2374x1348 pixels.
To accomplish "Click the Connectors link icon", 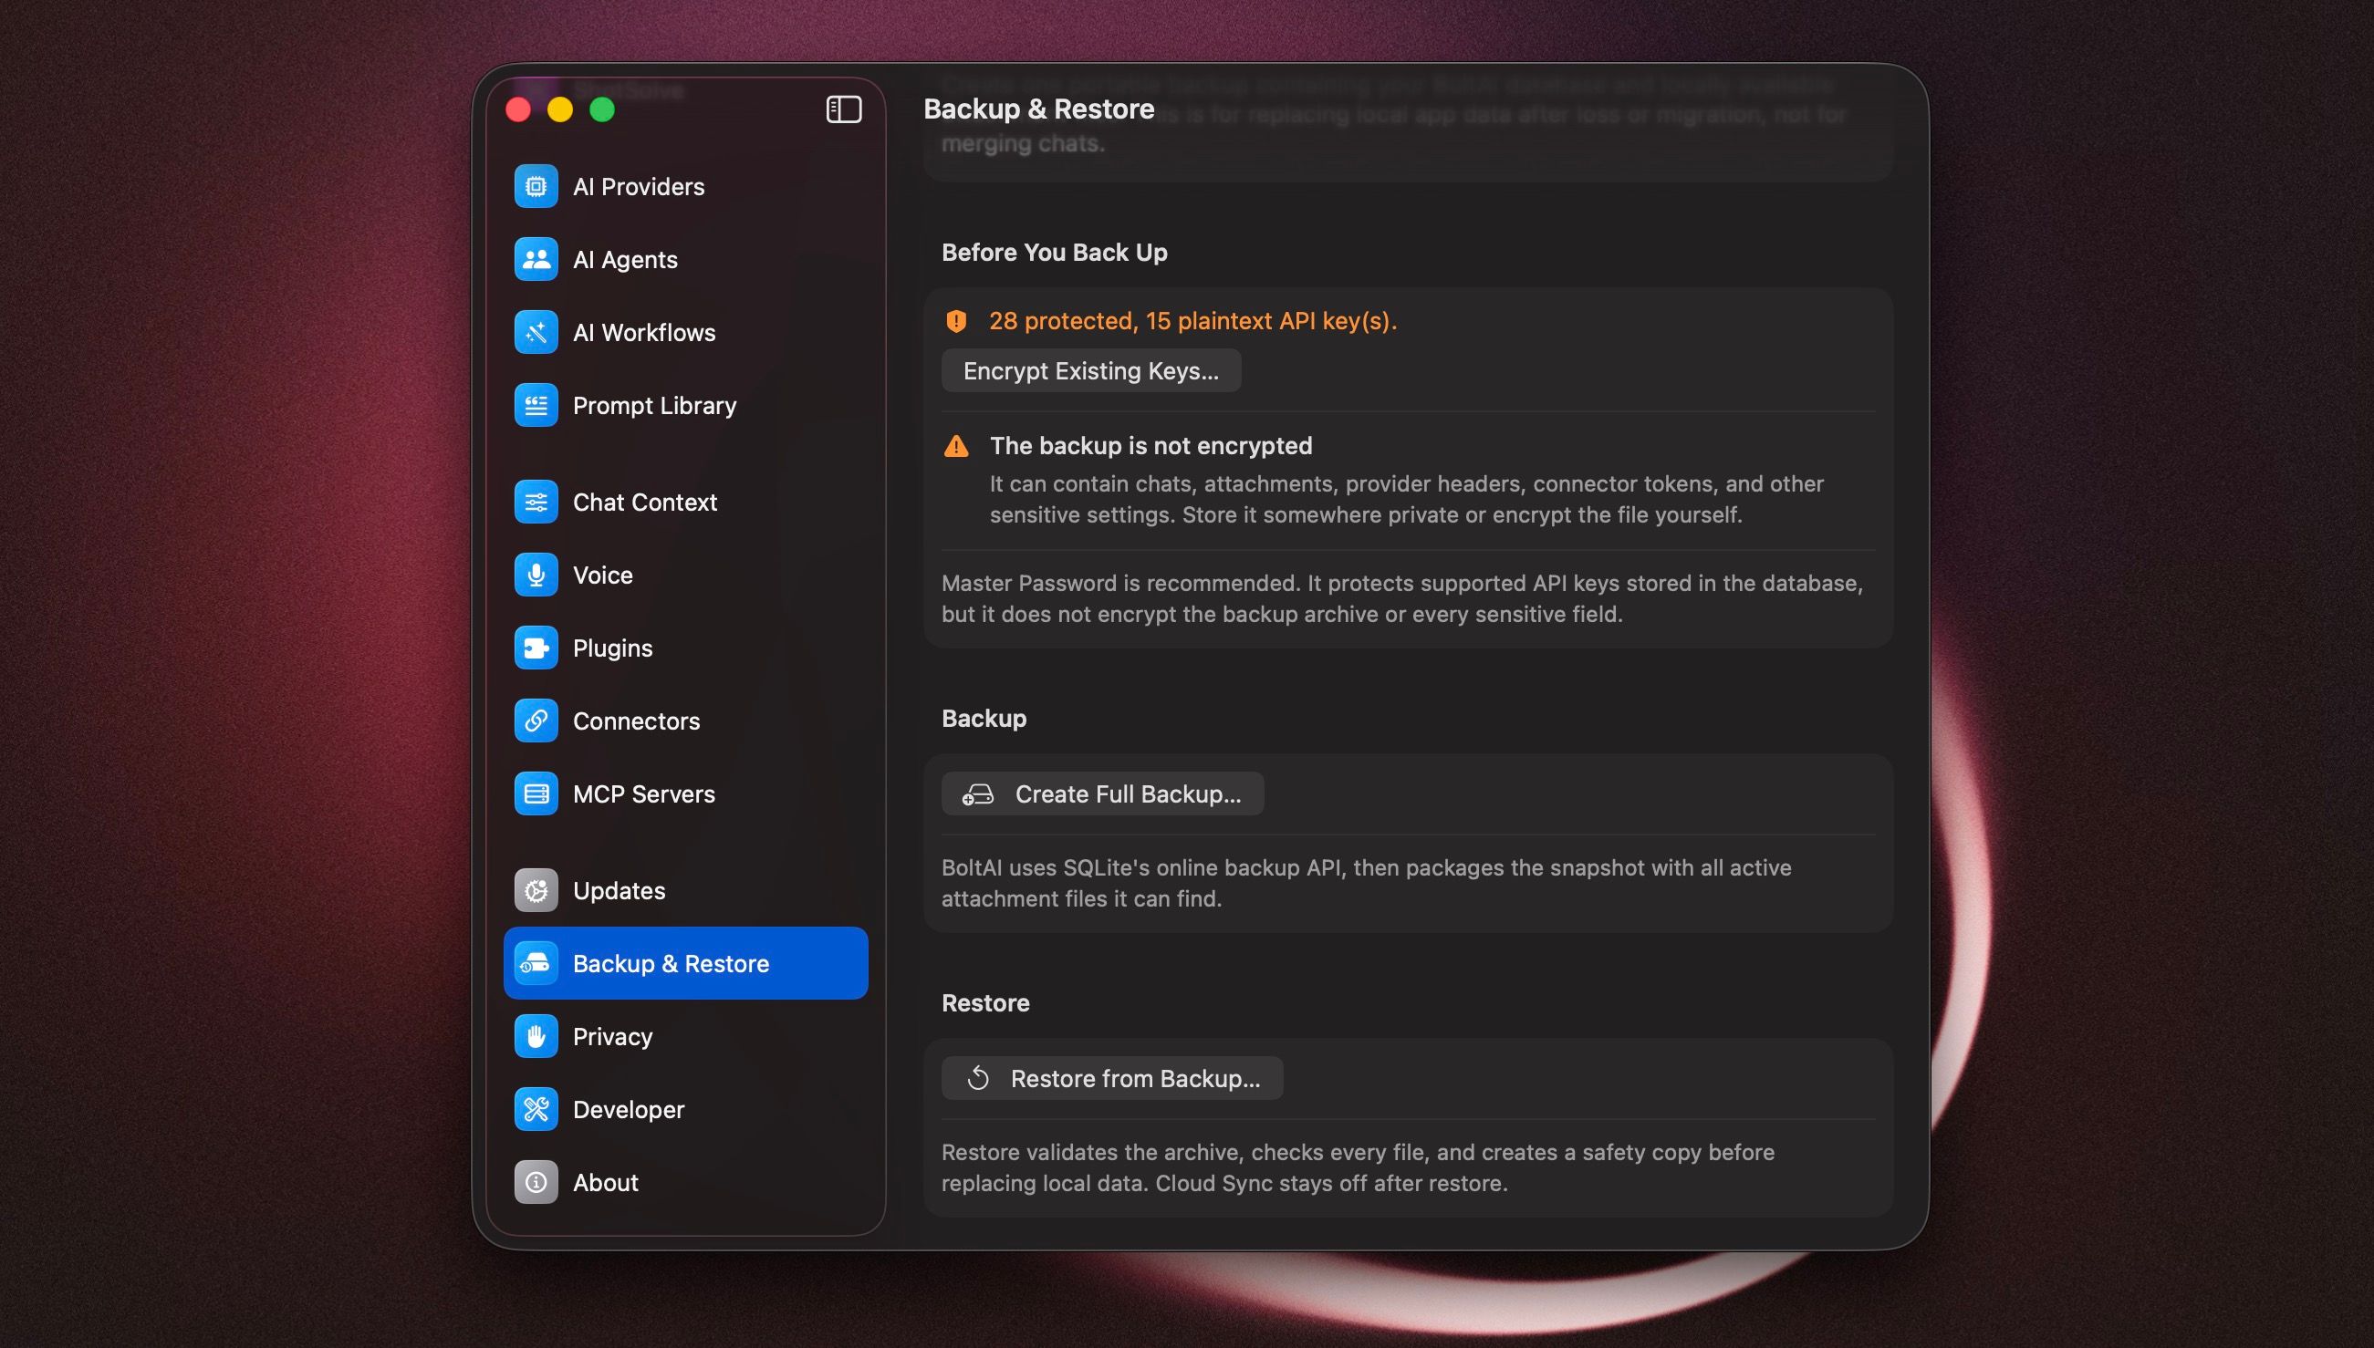I will [536, 721].
